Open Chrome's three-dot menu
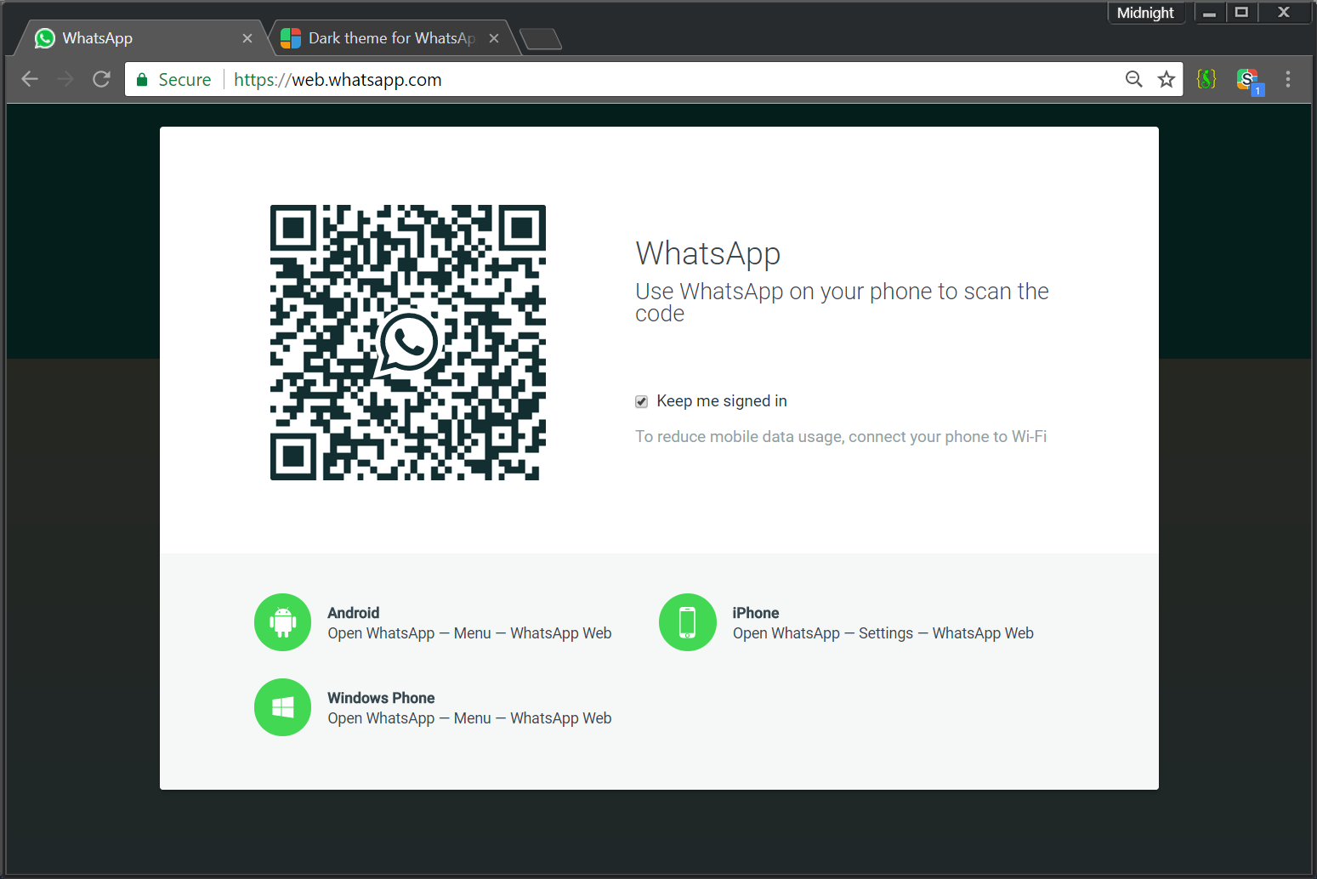The height and width of the screenshot is (879, 1317). tap(1288, 79)
